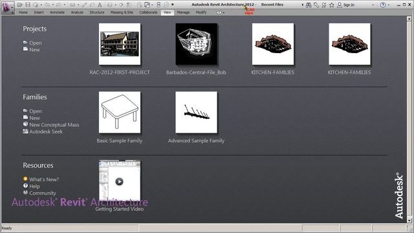This screenshot has width=414, height=233.
Task: Expand the Undo history dropdown arrow
Action: pos(53,5)
